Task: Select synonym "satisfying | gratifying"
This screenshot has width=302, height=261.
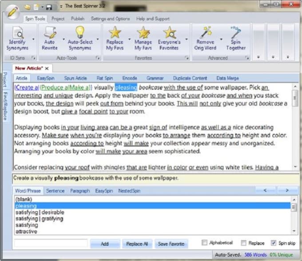Action: tap(152, 218)
